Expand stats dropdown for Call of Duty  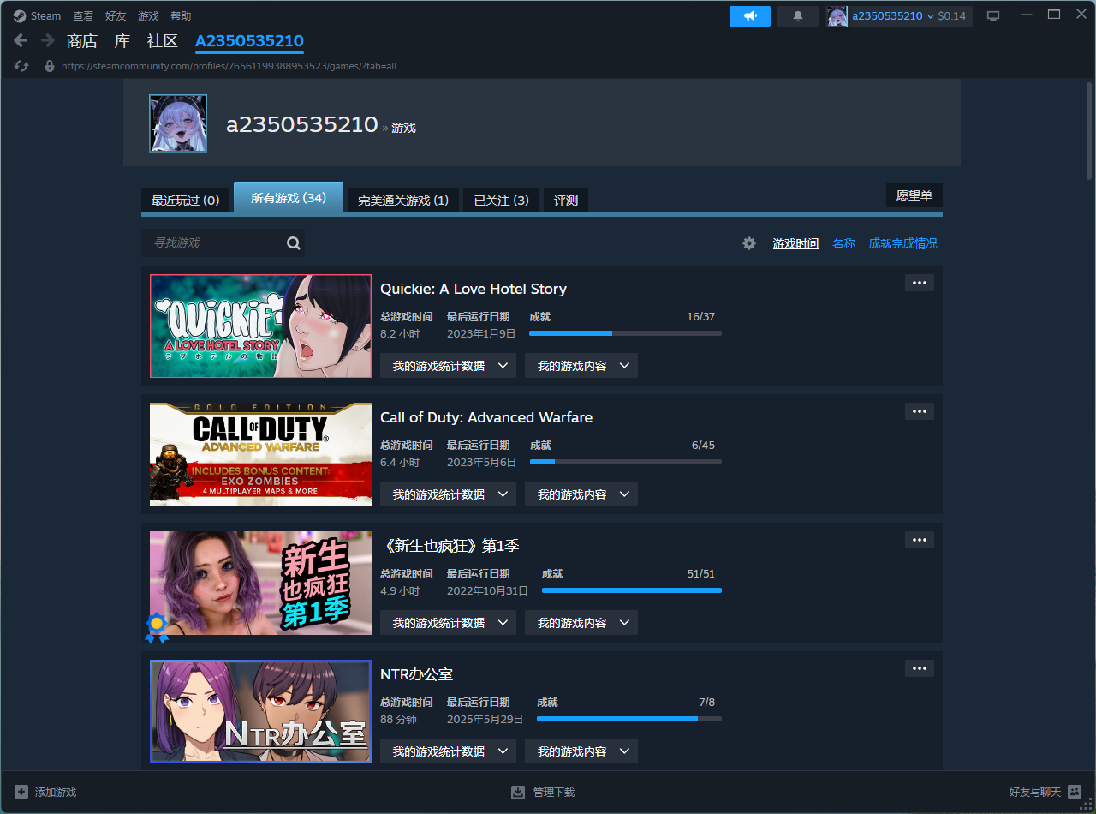(x=448, y=494)
